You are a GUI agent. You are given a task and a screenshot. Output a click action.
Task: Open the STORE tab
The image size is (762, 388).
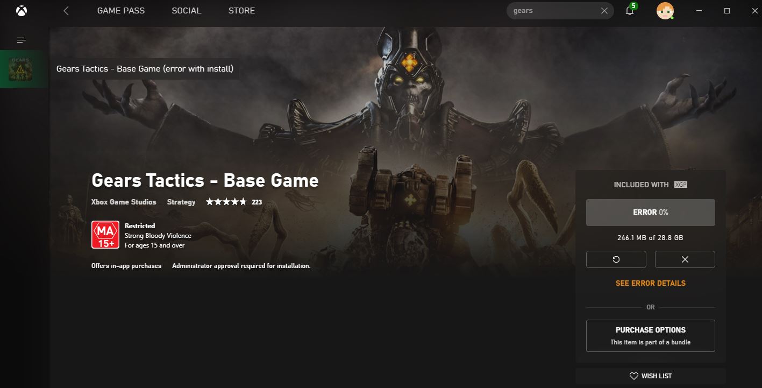click(x=241, y=11)
